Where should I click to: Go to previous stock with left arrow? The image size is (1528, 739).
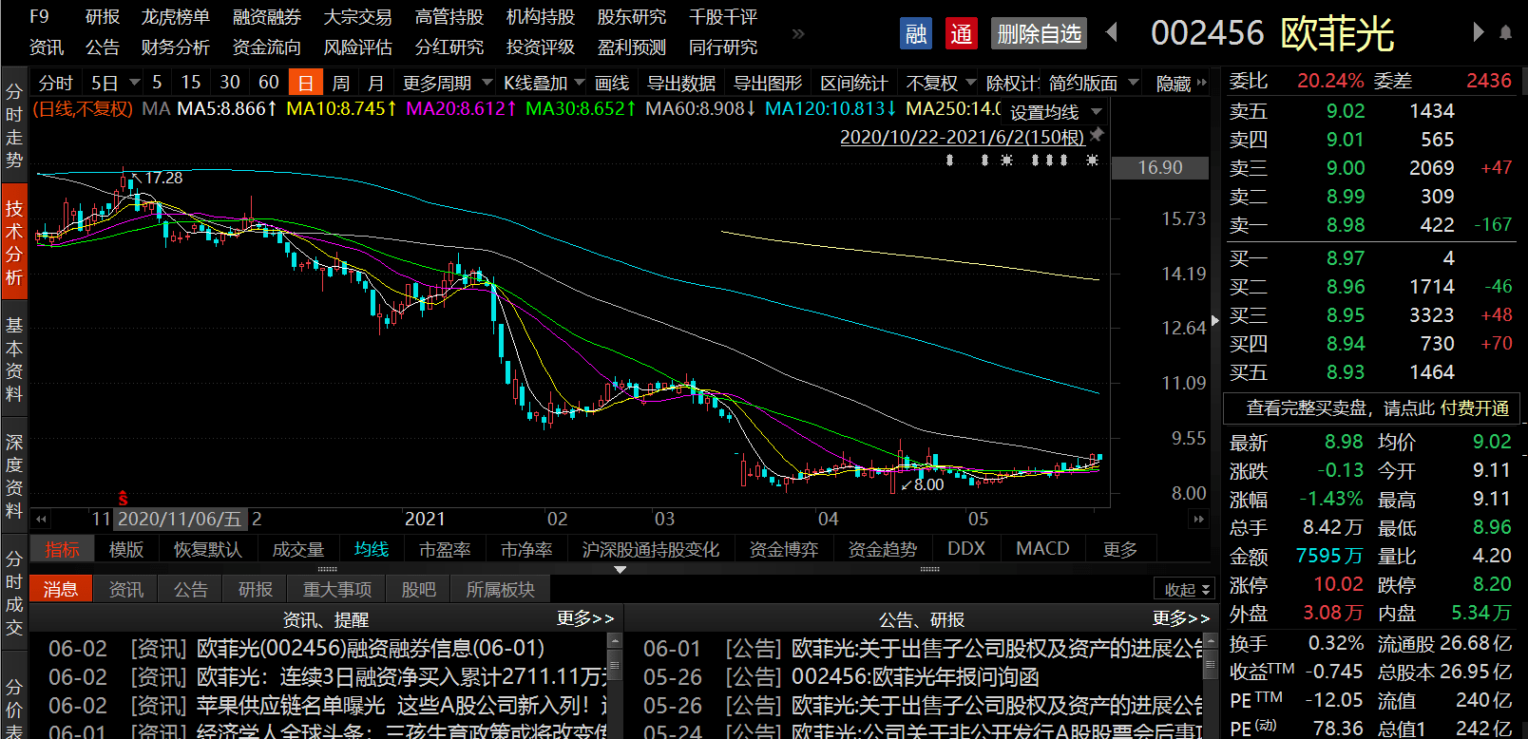tap(1112, 32)
